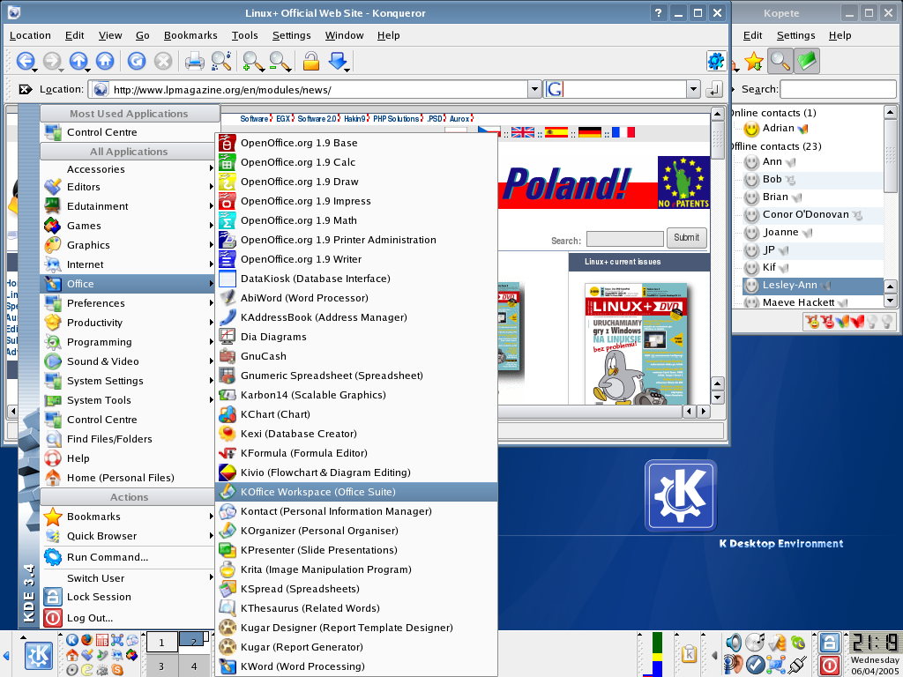
Task: Print the page with the printer icon
Action: pyautogui.click(x=194, y=61)
